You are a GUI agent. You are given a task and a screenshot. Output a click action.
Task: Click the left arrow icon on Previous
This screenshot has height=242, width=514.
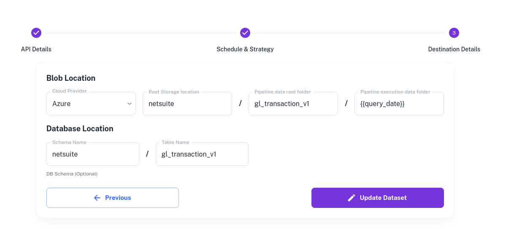(x=97, y=198)
